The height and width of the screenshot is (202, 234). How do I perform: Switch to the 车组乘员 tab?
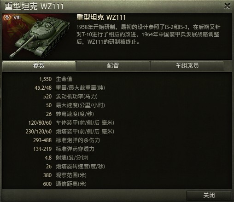(187, 66)
